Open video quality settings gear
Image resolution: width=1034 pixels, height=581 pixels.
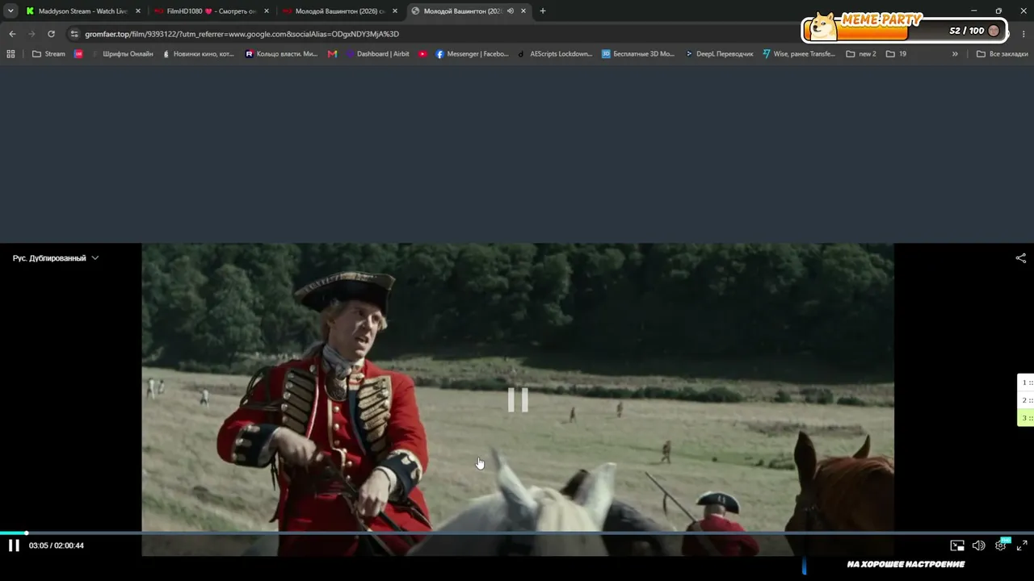point(1001,545)
